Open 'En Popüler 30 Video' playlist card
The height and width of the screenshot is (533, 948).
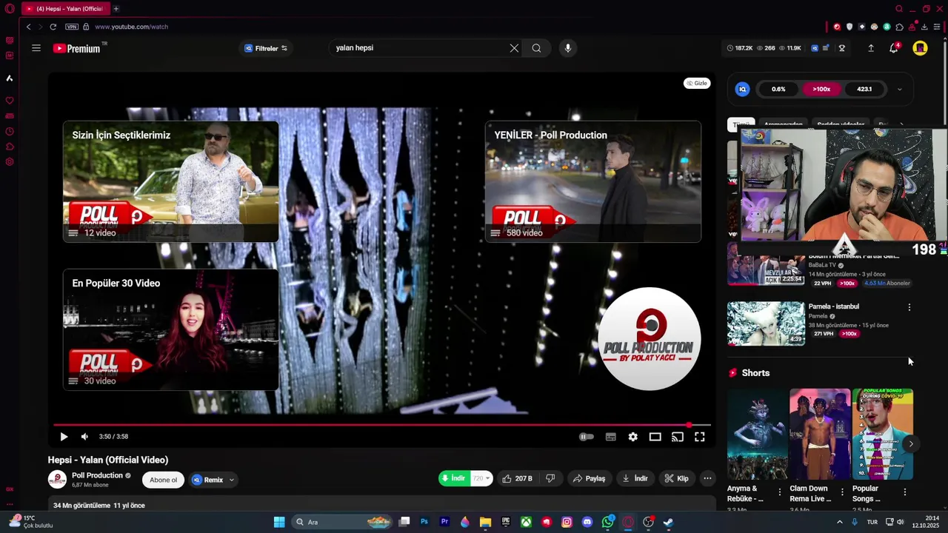click(170, 329)
